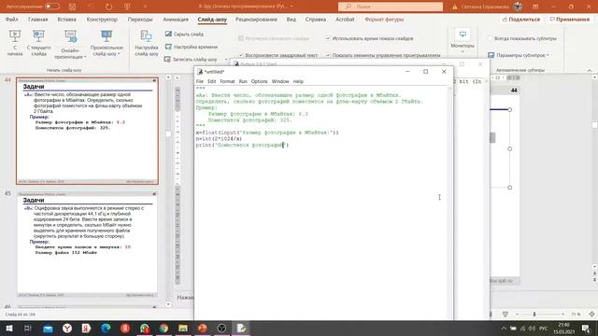
Task: Click scroll up arrow of slide panel
Action: [168, 77]
